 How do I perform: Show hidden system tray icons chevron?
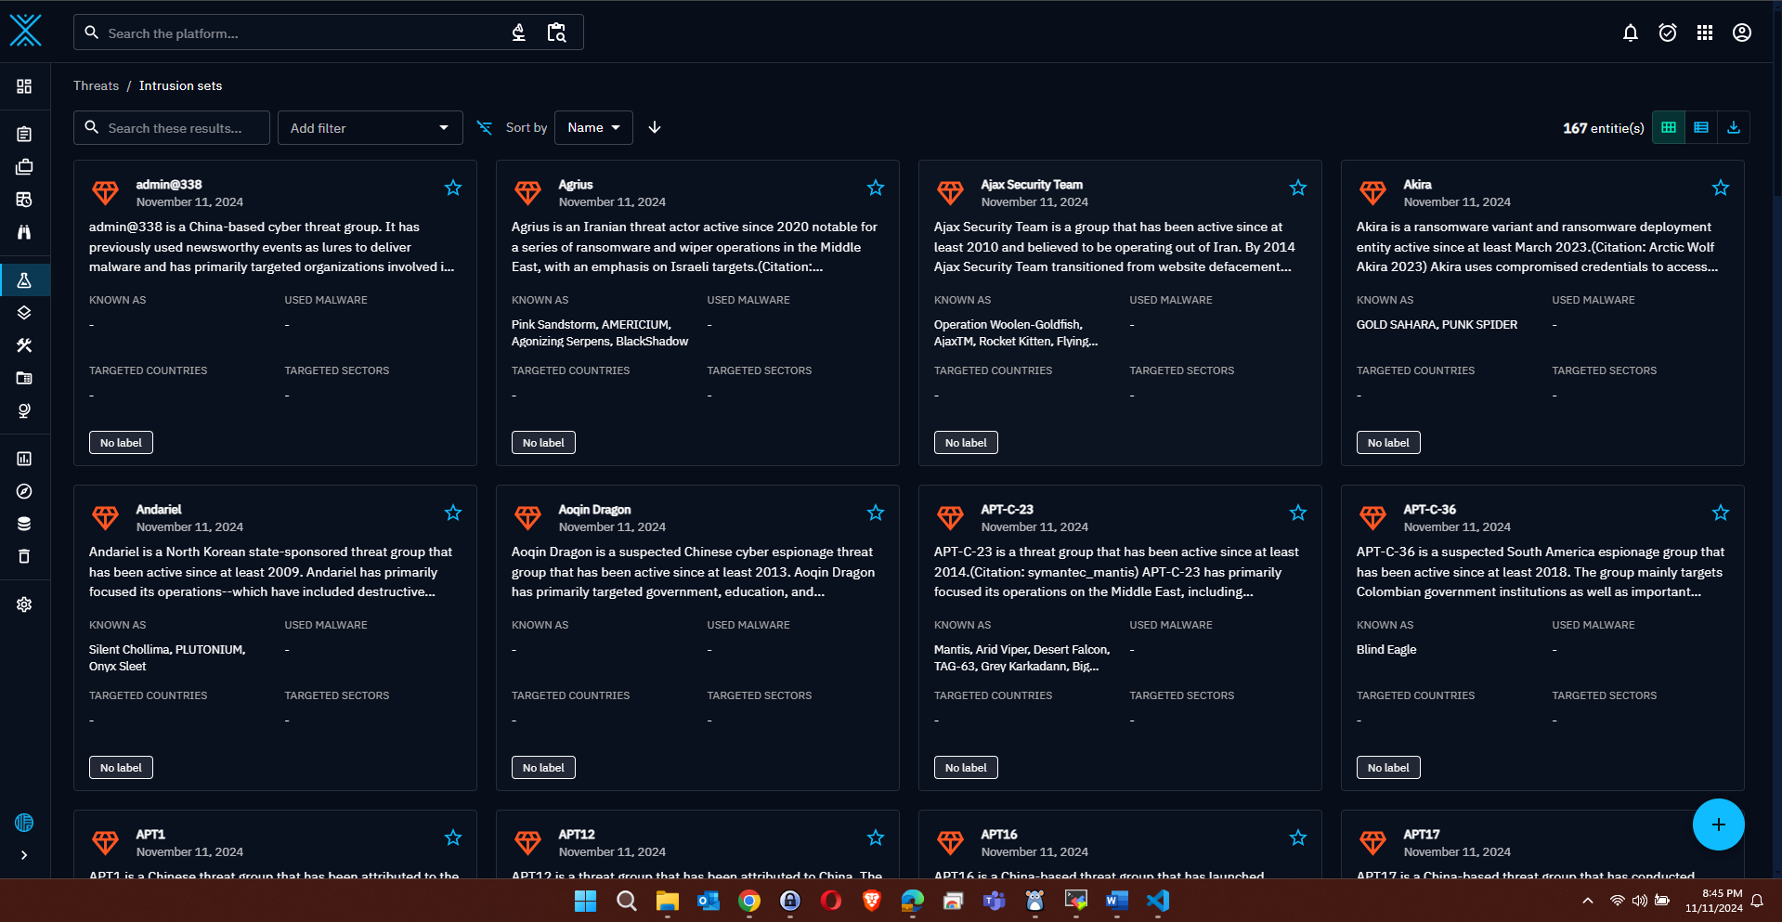(x=1588, y=901)
